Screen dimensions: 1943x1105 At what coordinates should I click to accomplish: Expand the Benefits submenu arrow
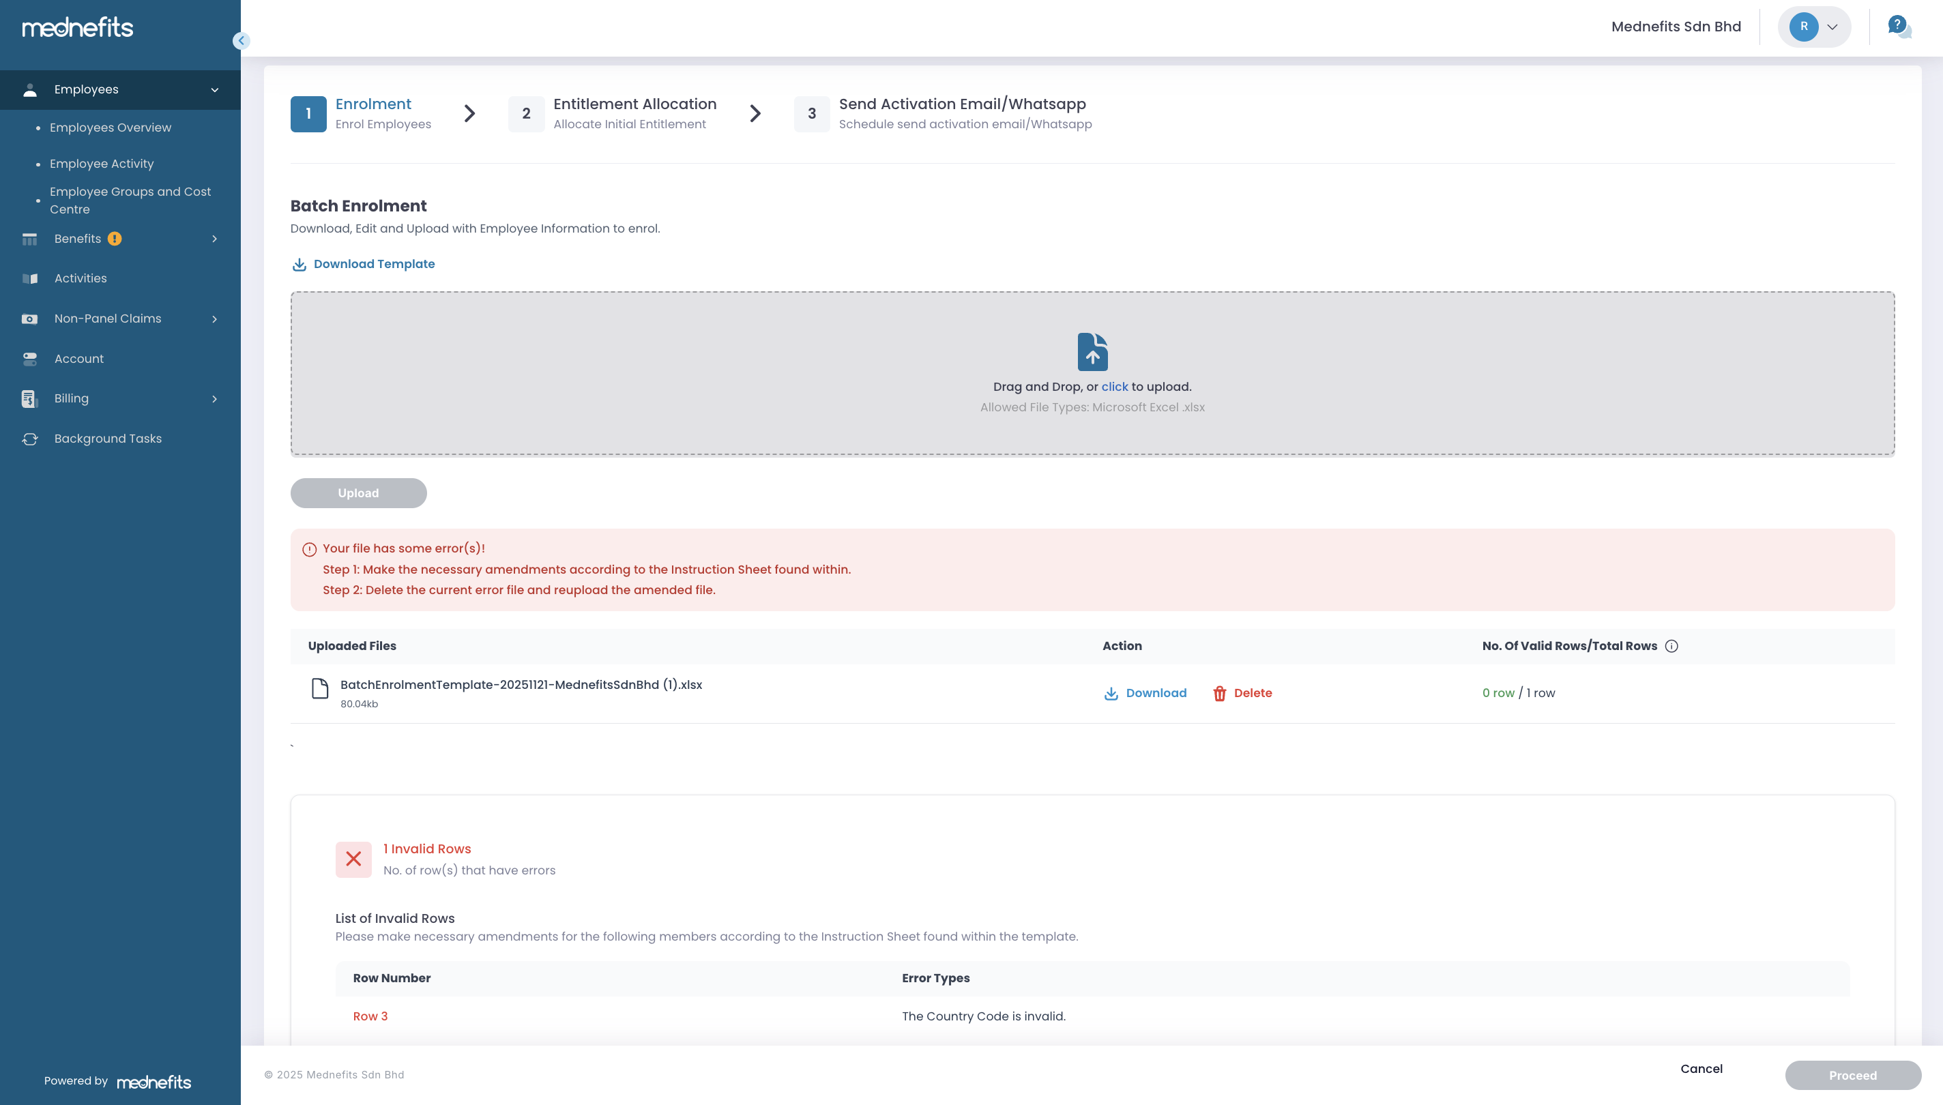(x=215, y=238)
